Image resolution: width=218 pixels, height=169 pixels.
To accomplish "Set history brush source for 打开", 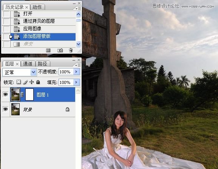I will (6, 14).
